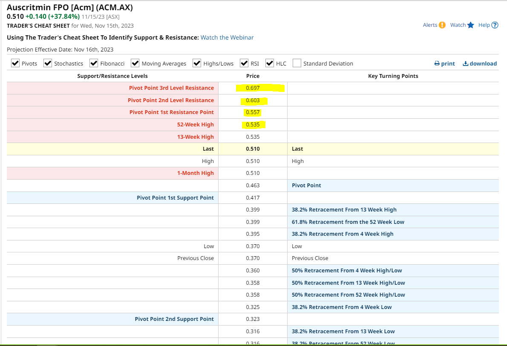The width and height of the screenshot is (507, 346).
Task: Toggle the Moving Averages checkbox
Action: 135,63
